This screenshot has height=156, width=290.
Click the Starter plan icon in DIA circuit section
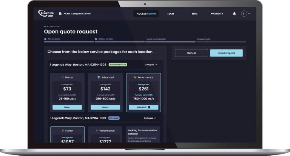(62, 130)
